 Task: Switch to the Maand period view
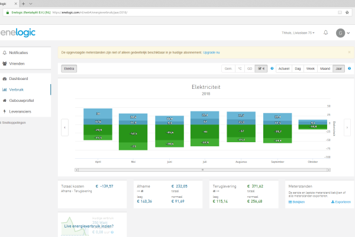(x=326, y=69)
